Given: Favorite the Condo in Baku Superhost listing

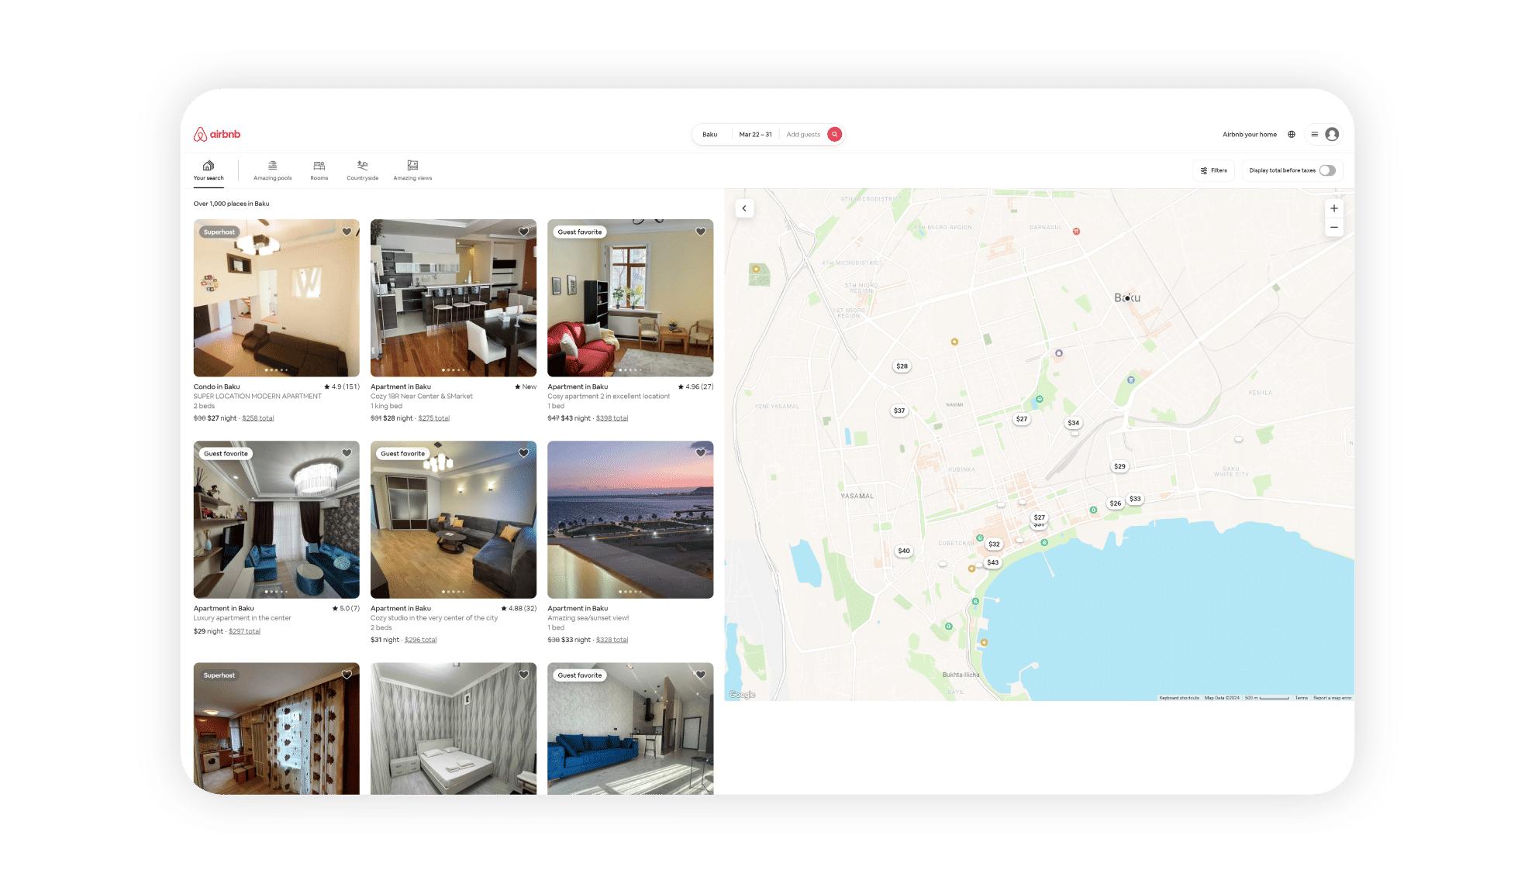Looking at the screenshot, I should (x=347, y=232).
